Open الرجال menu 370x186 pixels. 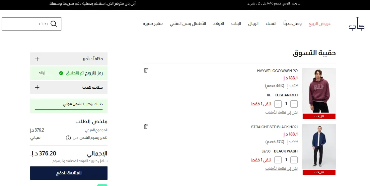point(253,24)
